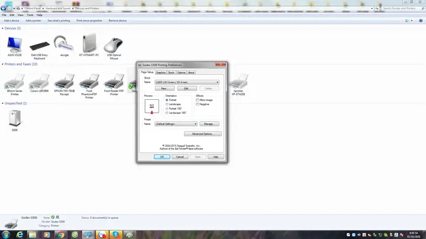Click the Help button in the dialog
The width and height of the screenshot is (426, 239).
point(216,157)
